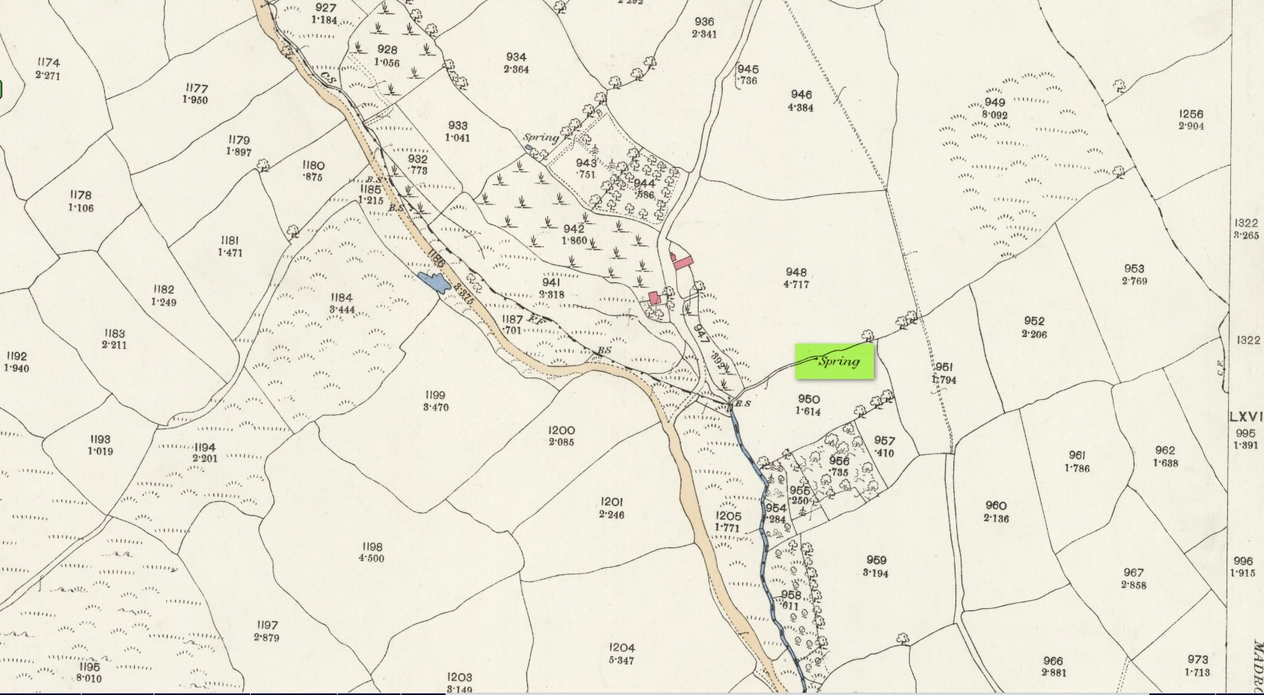Click the small blue spring pool near 943
This screenshot has height=695, width=1264.
(x=529, y=148)
